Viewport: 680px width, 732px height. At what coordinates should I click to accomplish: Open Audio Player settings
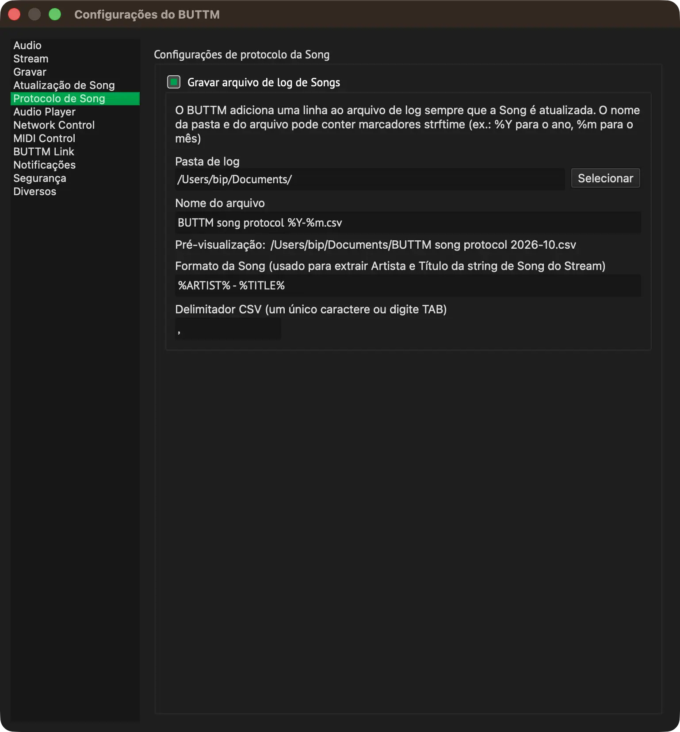pyautogui.click(x=75, y=112)
